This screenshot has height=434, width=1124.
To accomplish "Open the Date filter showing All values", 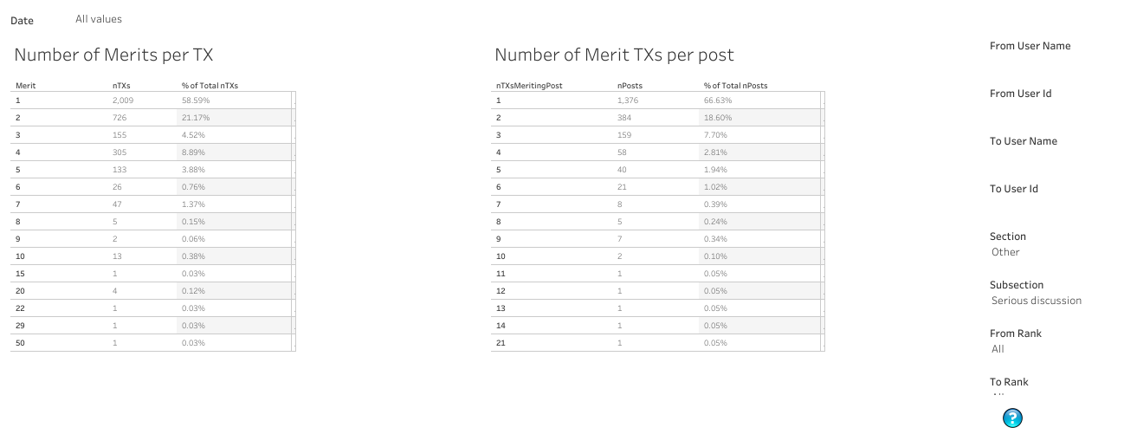I will 99,19.
